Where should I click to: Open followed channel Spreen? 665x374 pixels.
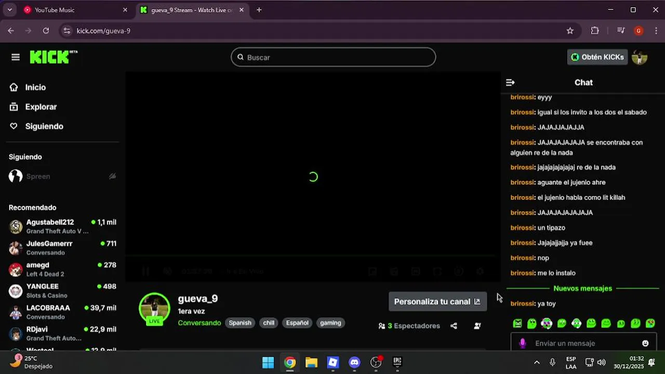point(62,177)
